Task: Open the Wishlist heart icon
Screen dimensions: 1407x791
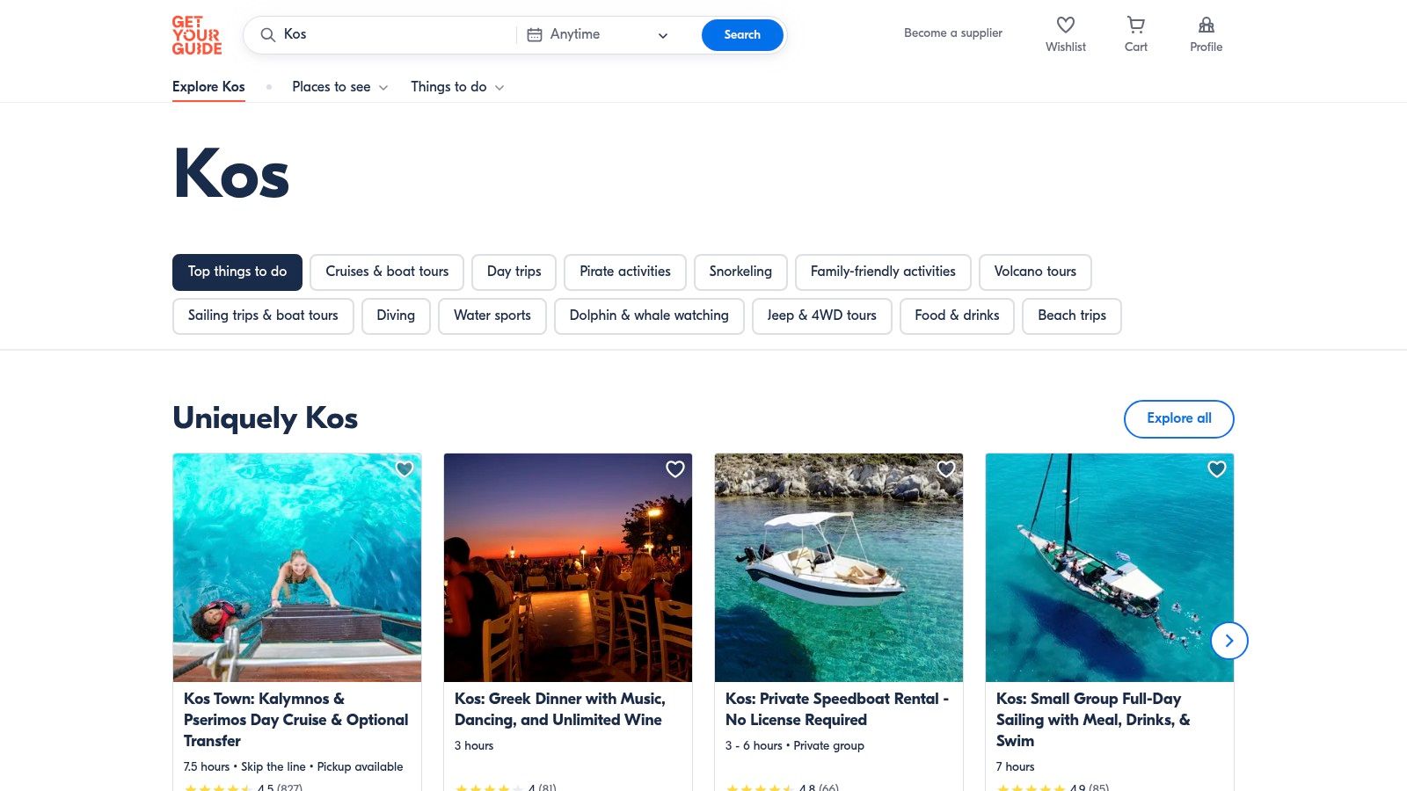Action: click(x=1065, y=26)
